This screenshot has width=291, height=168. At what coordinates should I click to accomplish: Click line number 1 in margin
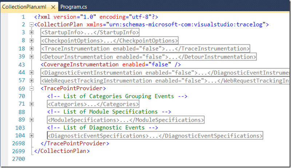point(23,17)
